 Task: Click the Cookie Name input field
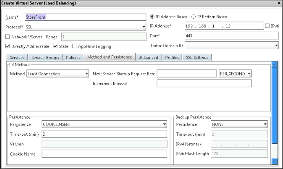click(x=104, y=154)
